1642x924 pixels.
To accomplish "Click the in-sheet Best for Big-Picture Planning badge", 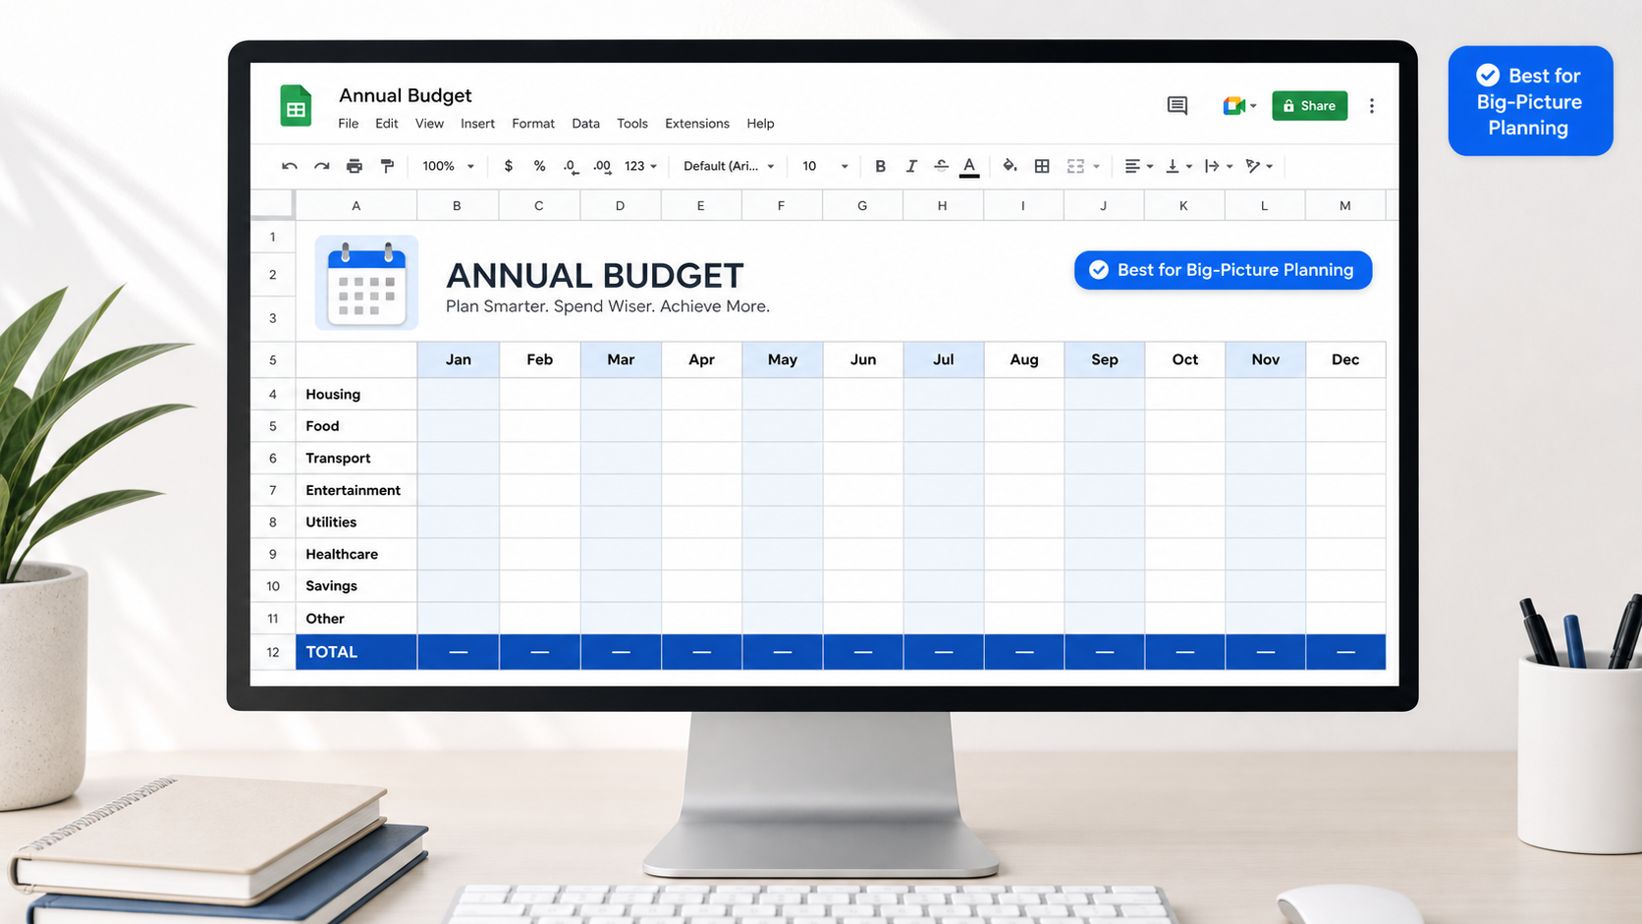I will coord(1223,270).
